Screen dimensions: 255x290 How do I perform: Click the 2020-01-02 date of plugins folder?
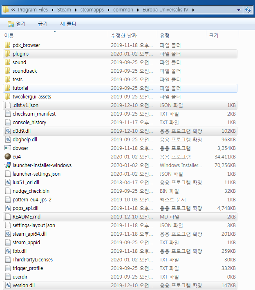point(132,54)
